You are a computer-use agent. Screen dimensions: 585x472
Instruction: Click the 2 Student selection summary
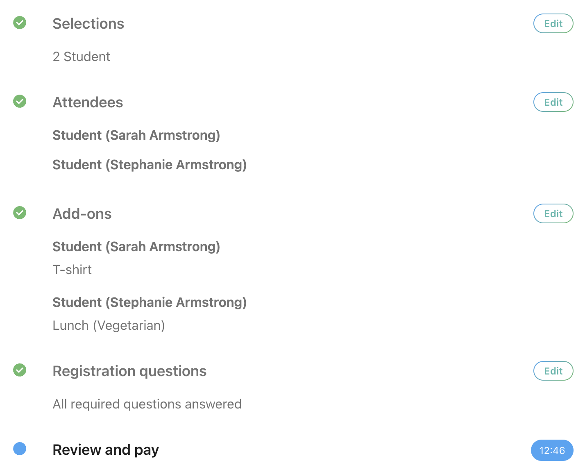81,57
